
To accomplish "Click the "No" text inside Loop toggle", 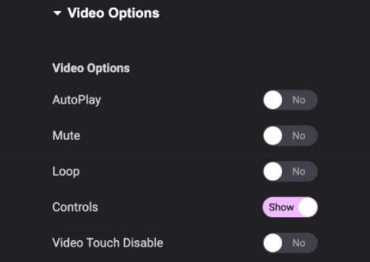I will click(299, 171).
